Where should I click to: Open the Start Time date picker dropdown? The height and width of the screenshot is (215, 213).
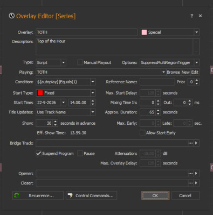pos(64,103)
